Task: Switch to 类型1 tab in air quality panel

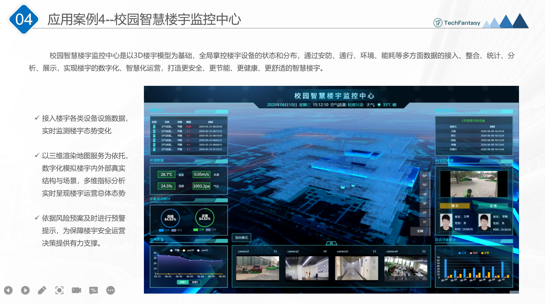Action: (183, 282)
